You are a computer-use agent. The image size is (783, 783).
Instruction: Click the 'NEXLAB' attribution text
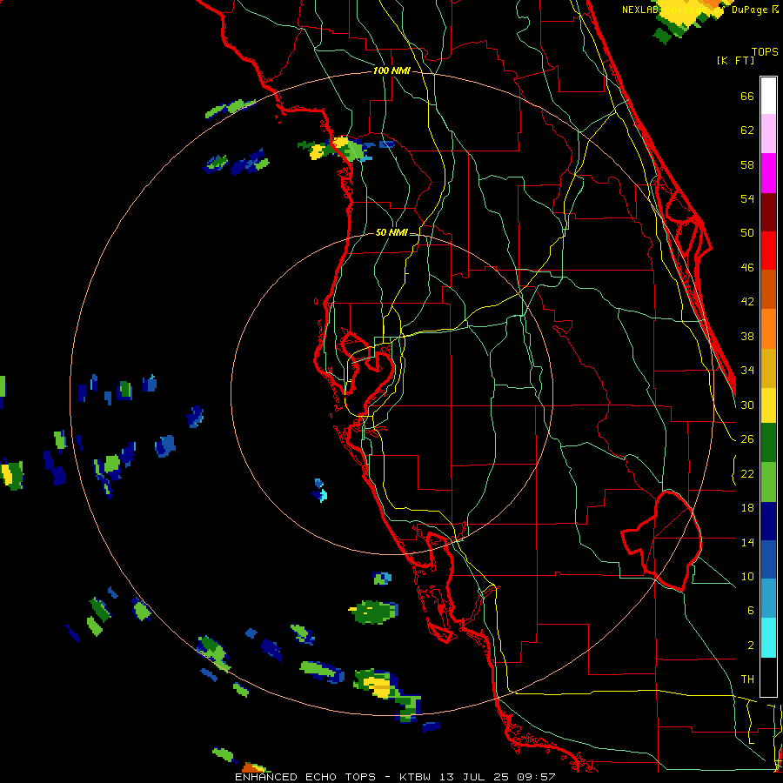(640, 10)
